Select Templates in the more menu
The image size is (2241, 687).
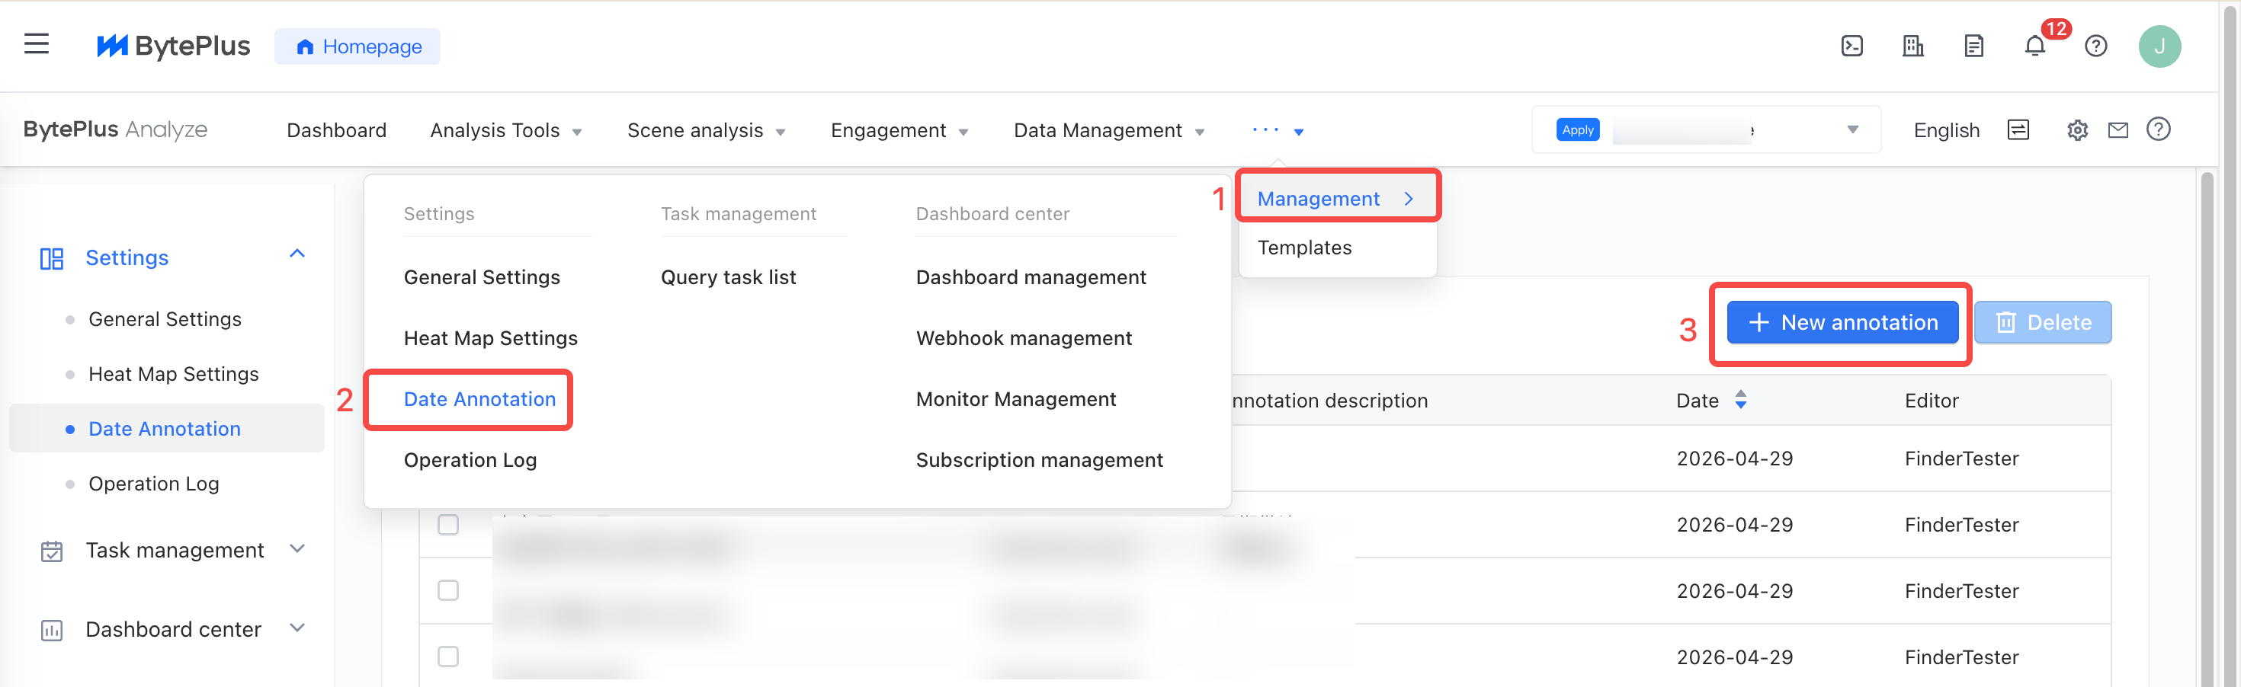[x=1304, y=248]
